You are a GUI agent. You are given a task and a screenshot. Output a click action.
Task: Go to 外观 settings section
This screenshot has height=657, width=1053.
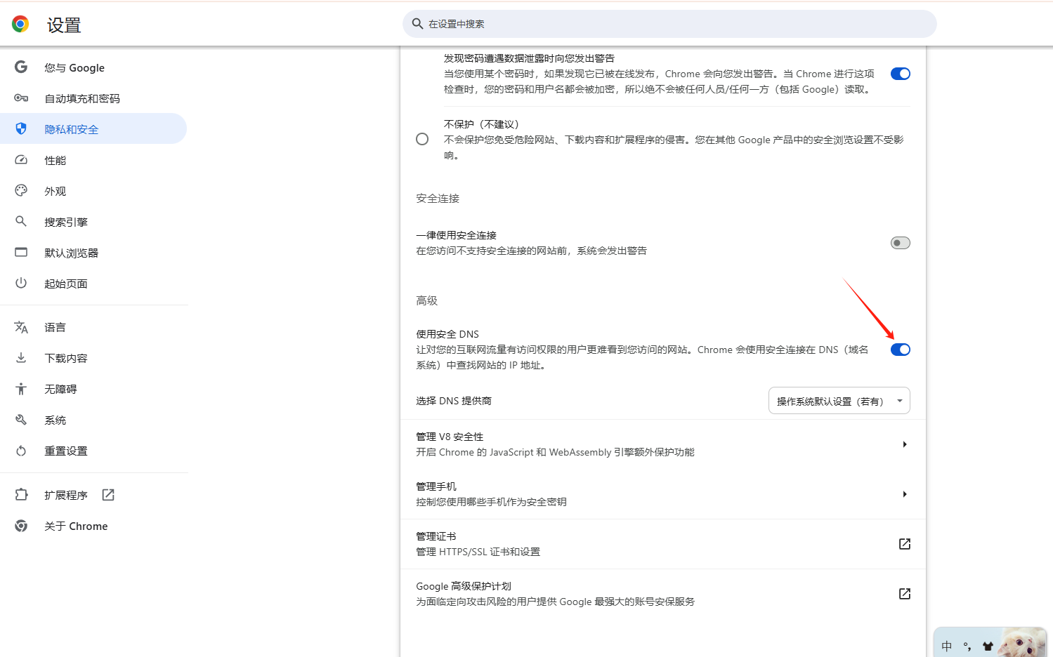[x=93, y=191]
